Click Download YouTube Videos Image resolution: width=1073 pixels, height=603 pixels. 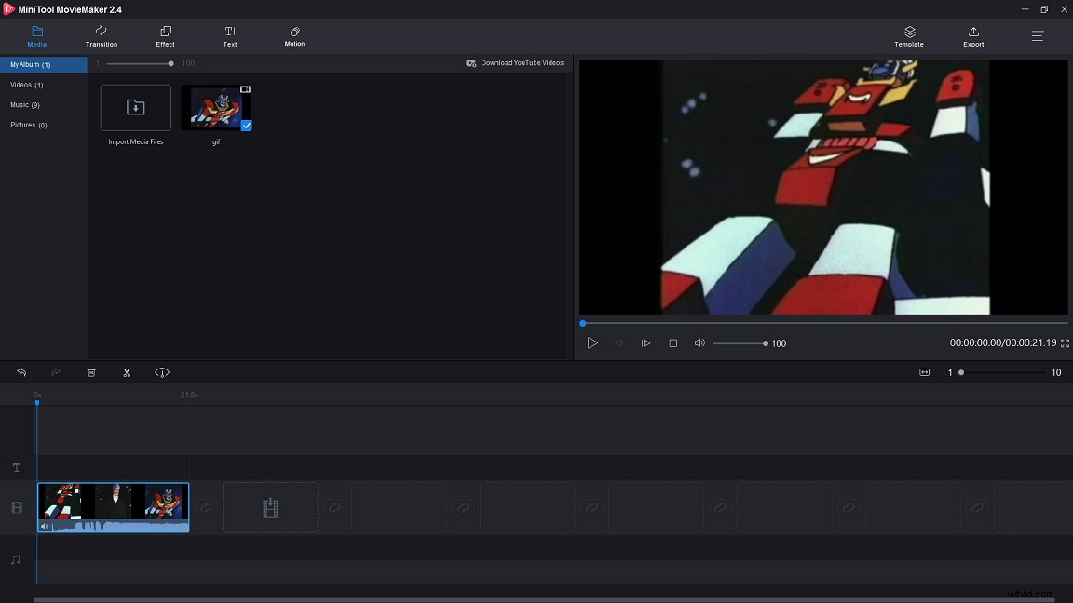coord(515,62)
